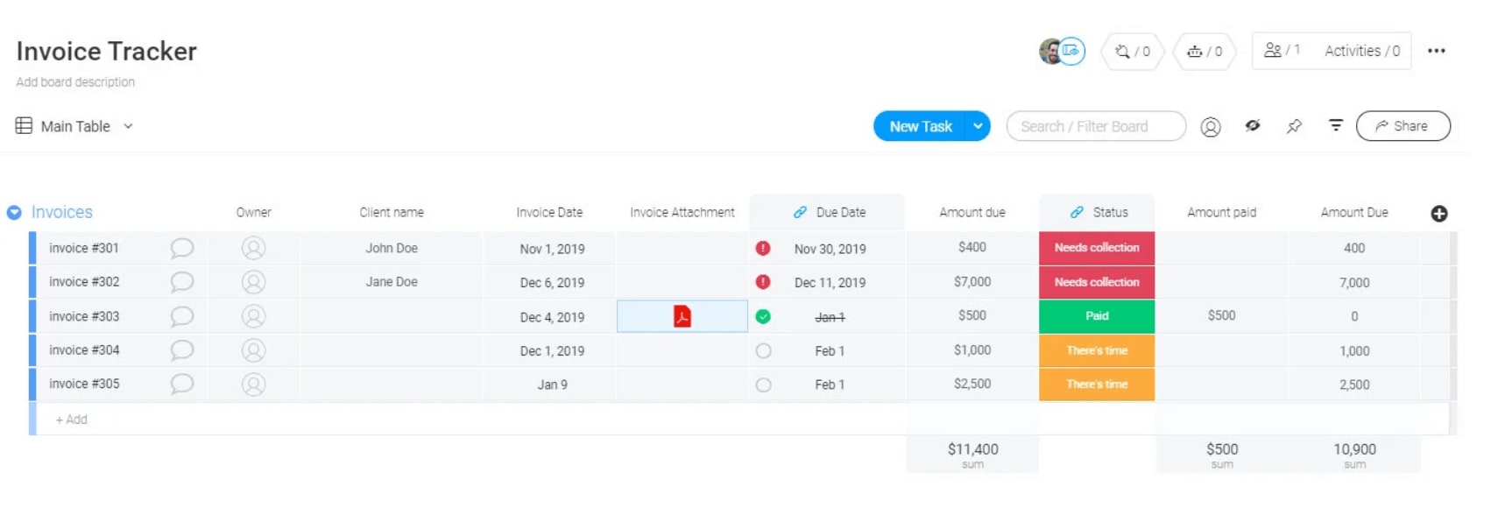The image size is (1491, 522).
Task: Change the Paid status on invoice #303
Action: [1097, 316]
